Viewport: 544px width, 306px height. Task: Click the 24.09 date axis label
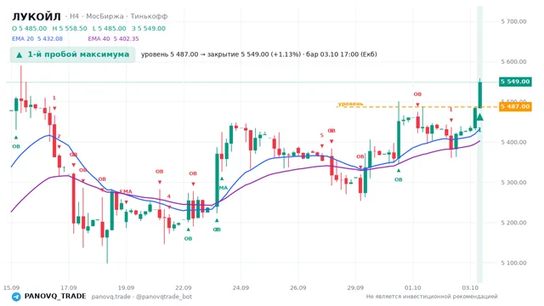tap(241, 287)
